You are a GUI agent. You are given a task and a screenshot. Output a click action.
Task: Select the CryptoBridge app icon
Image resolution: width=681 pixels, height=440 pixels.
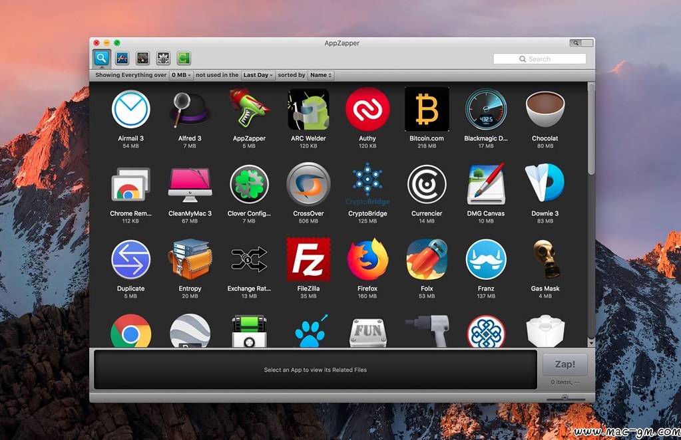(x=367, y=183)
